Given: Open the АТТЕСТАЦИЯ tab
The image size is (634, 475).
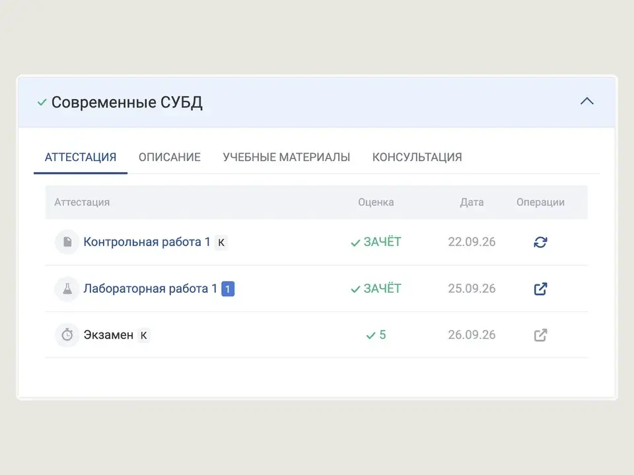Looking at the screenshot, I should coord(81,157).
